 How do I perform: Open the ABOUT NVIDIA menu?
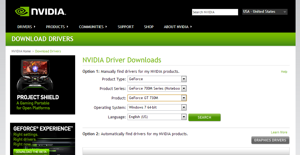[x=178, y=27]
